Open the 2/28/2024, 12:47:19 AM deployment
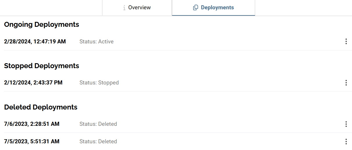Image resolution: width=352 pixels, height=150 pixels. coord(35,41)
